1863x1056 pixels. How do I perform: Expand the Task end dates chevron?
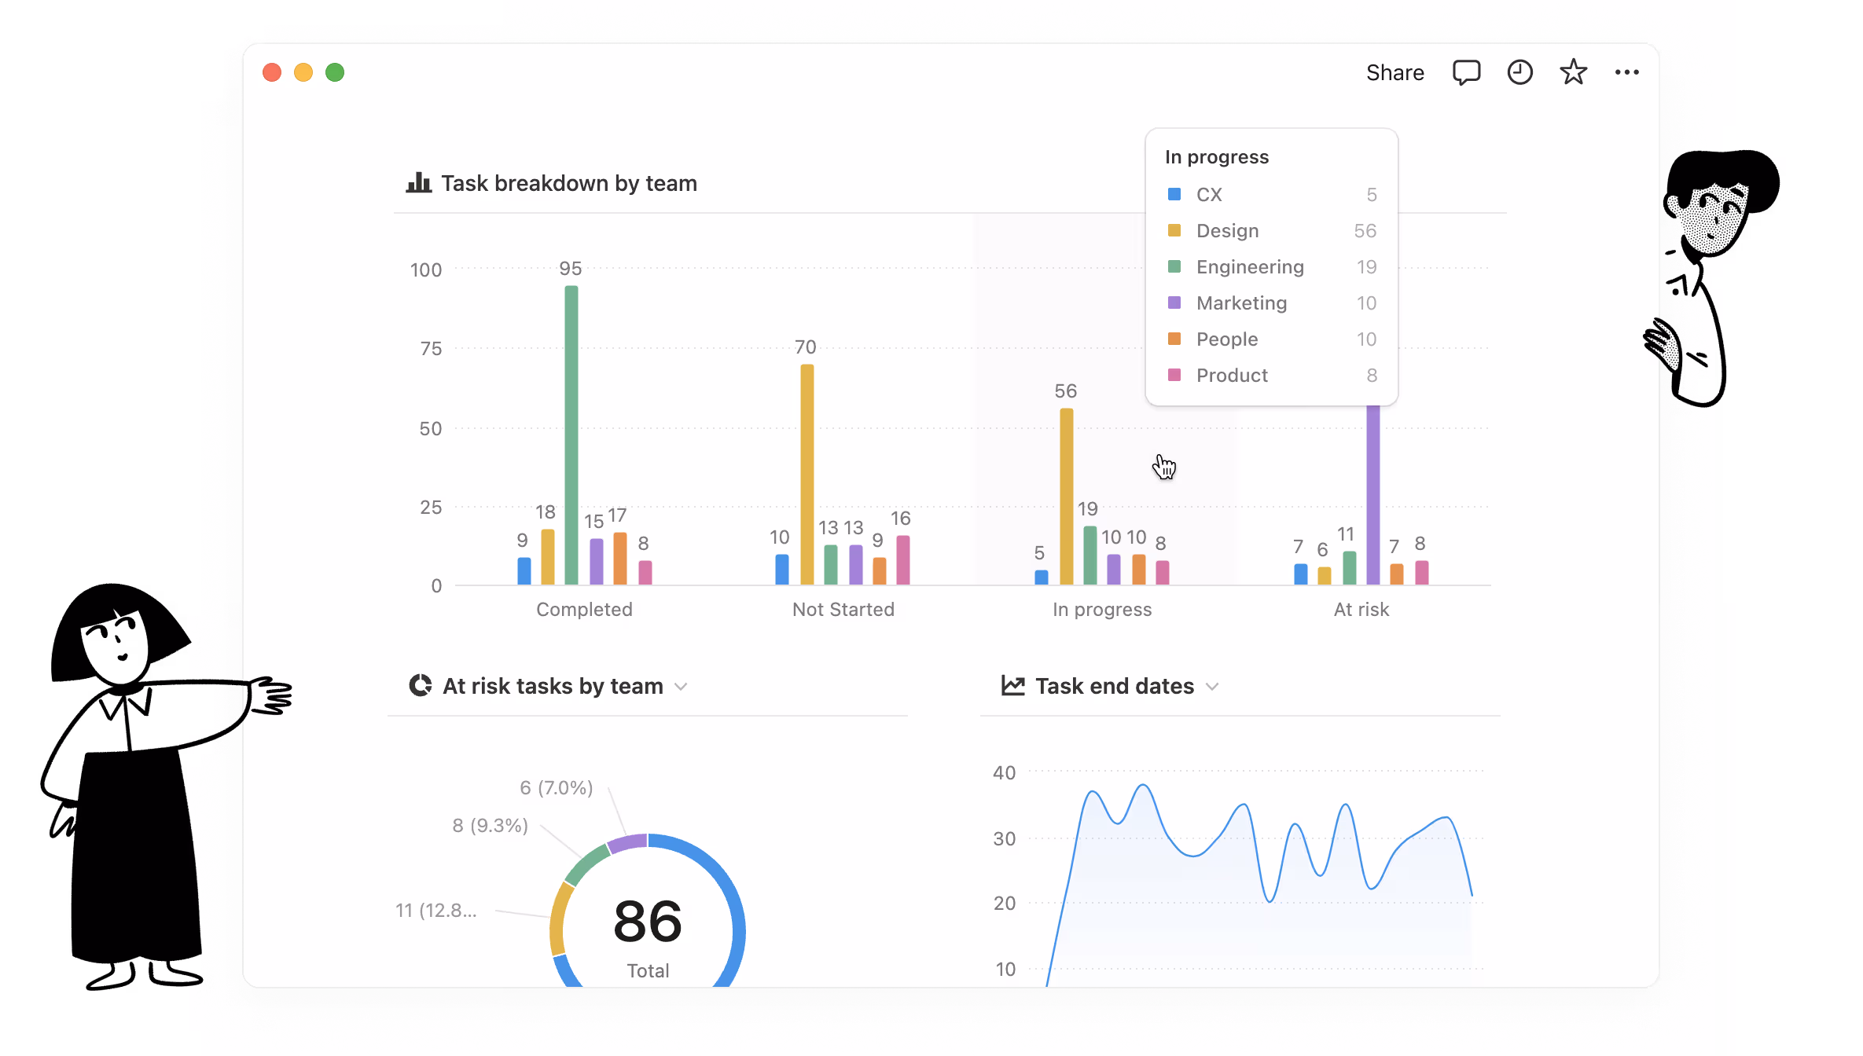point(1212,687)
